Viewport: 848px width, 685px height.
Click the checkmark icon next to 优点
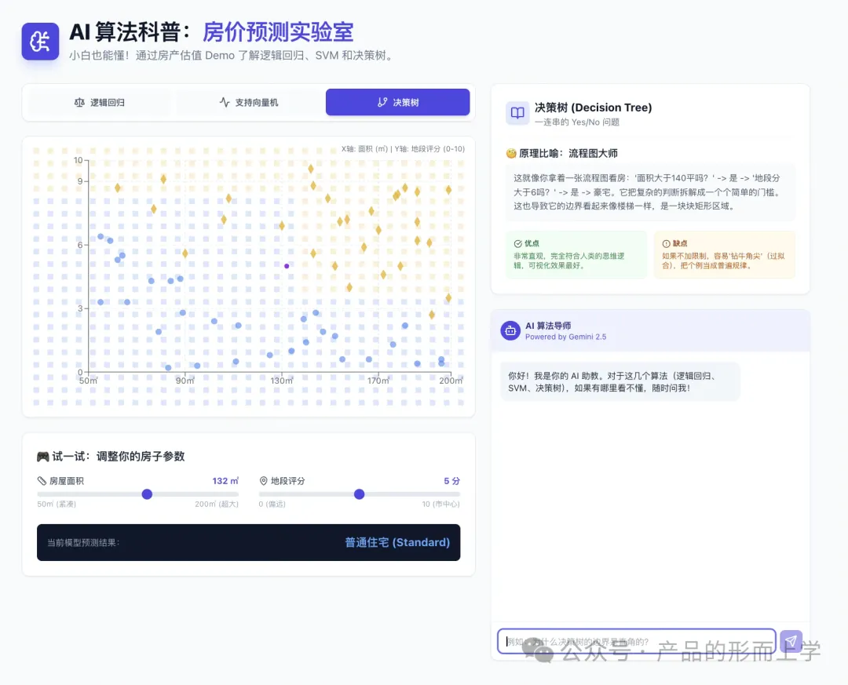[x=517, y=244]
